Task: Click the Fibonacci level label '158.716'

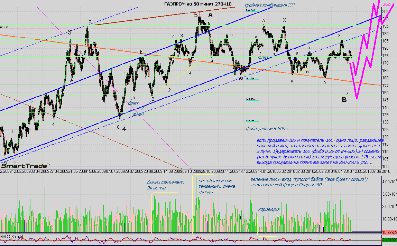Action: [250, 79]
